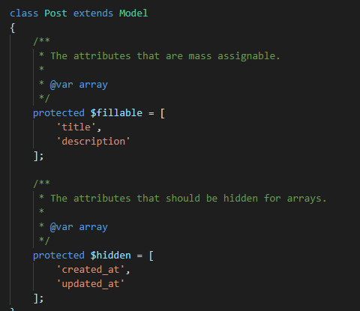
Task: Place cursor on $hidden variable
Action: tap(110, 256)
